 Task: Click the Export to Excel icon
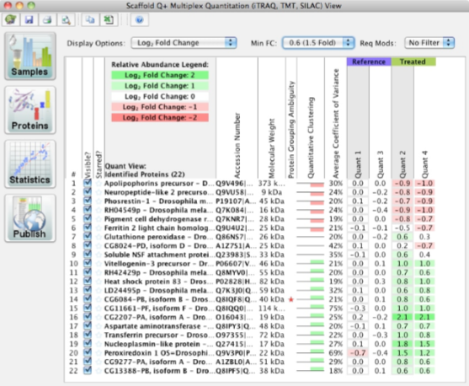point(109,19)
